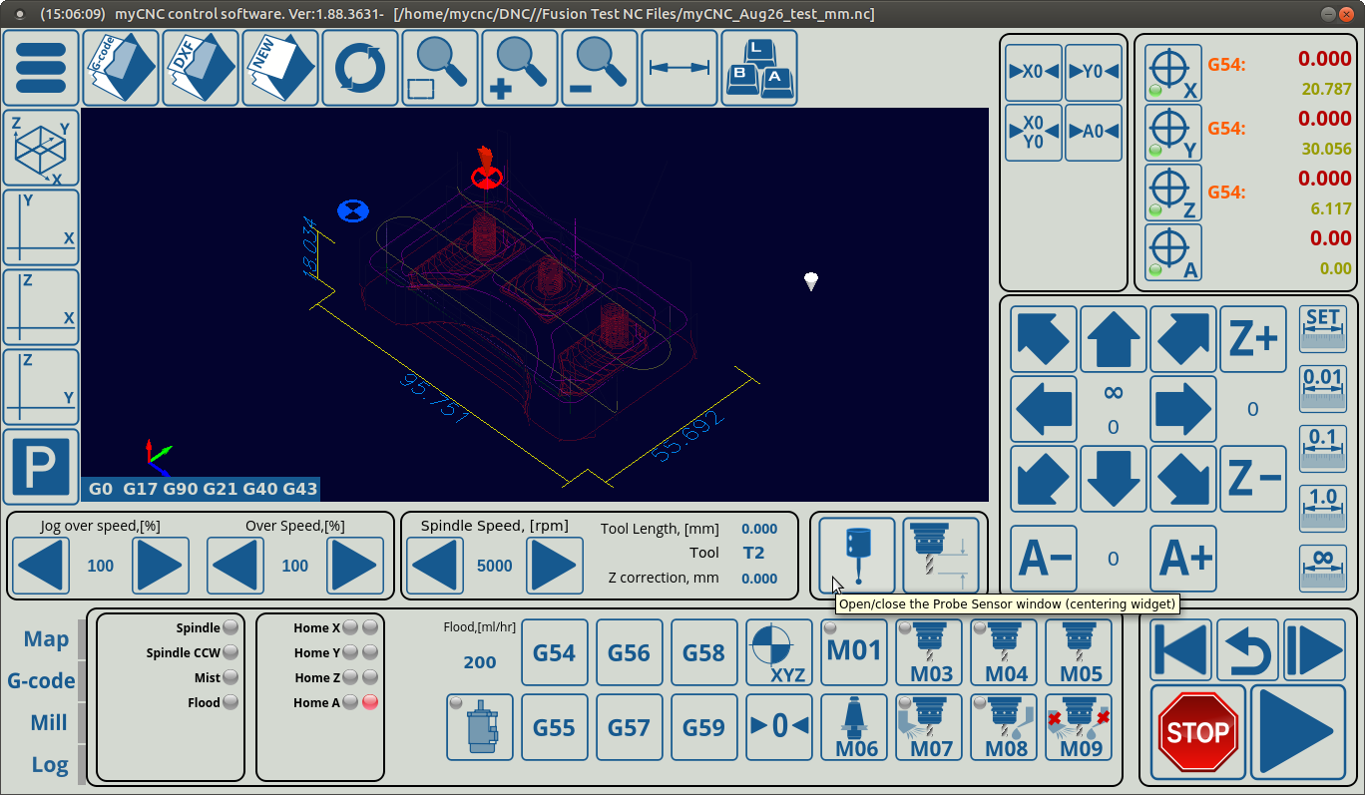Click the red STOP button

pyautogui.click(x=1197, y=732)
